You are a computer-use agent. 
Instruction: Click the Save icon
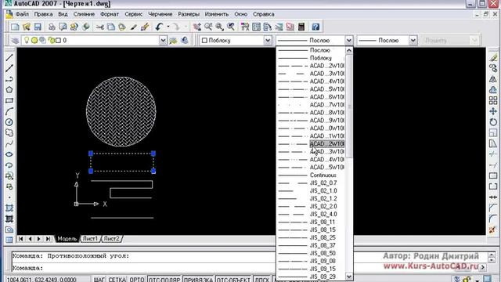pos(38,27)
